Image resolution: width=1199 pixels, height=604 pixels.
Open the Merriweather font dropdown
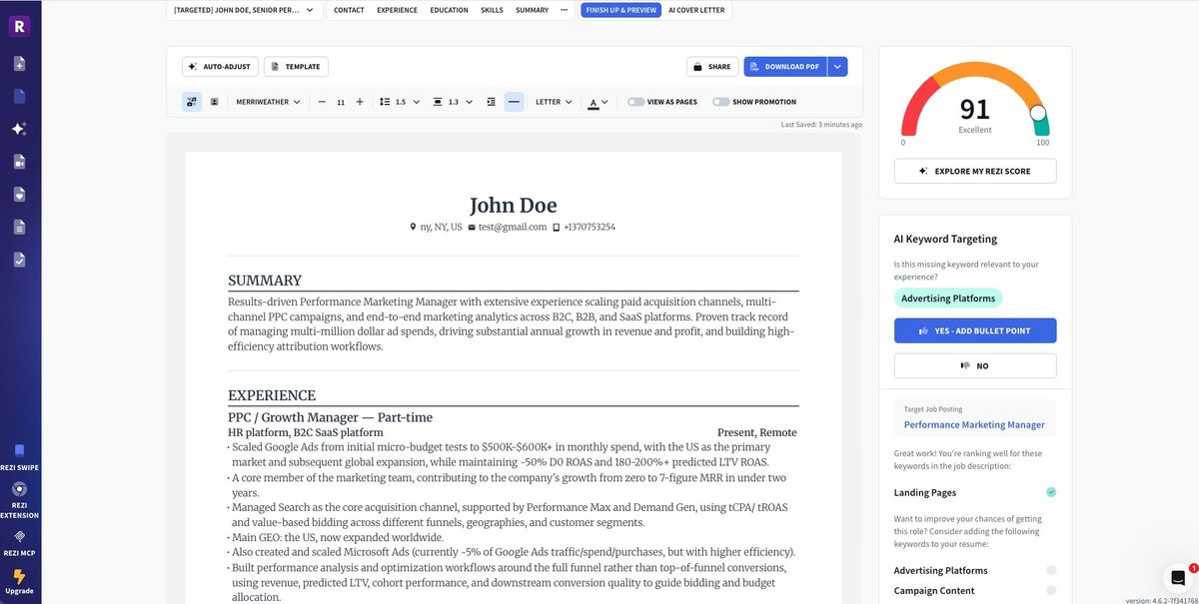(x=268, y=102)
